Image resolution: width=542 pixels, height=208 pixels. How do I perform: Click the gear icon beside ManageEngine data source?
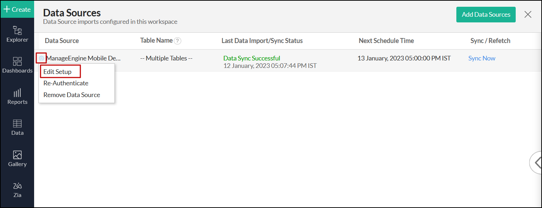point(42,58)
